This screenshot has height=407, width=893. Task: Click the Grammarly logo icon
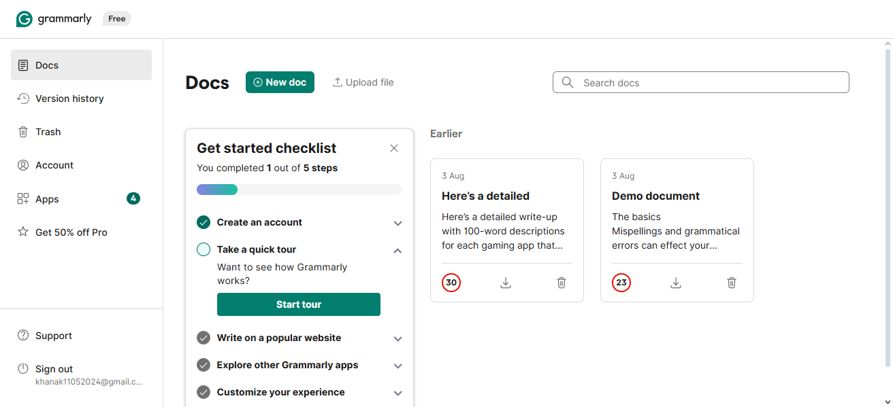pyautogui.click(x=25, y=19)
